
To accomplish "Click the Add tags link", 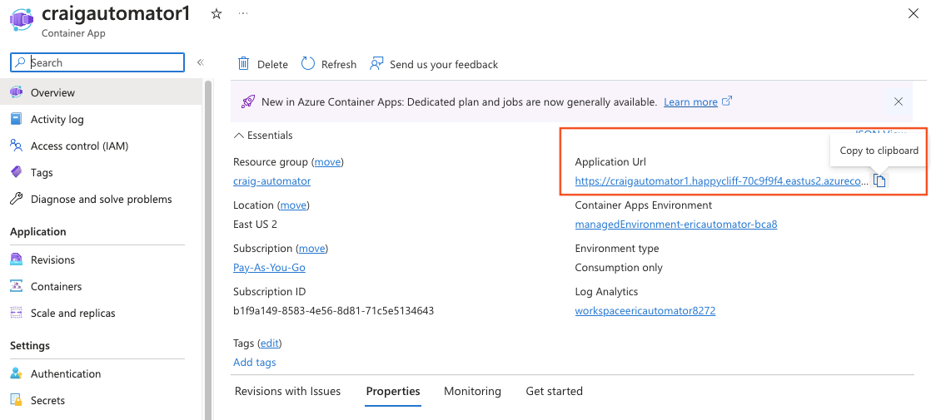I will 254,362.
